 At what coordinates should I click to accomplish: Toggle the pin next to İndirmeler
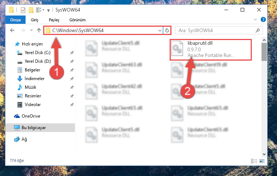tap(72, 79)
